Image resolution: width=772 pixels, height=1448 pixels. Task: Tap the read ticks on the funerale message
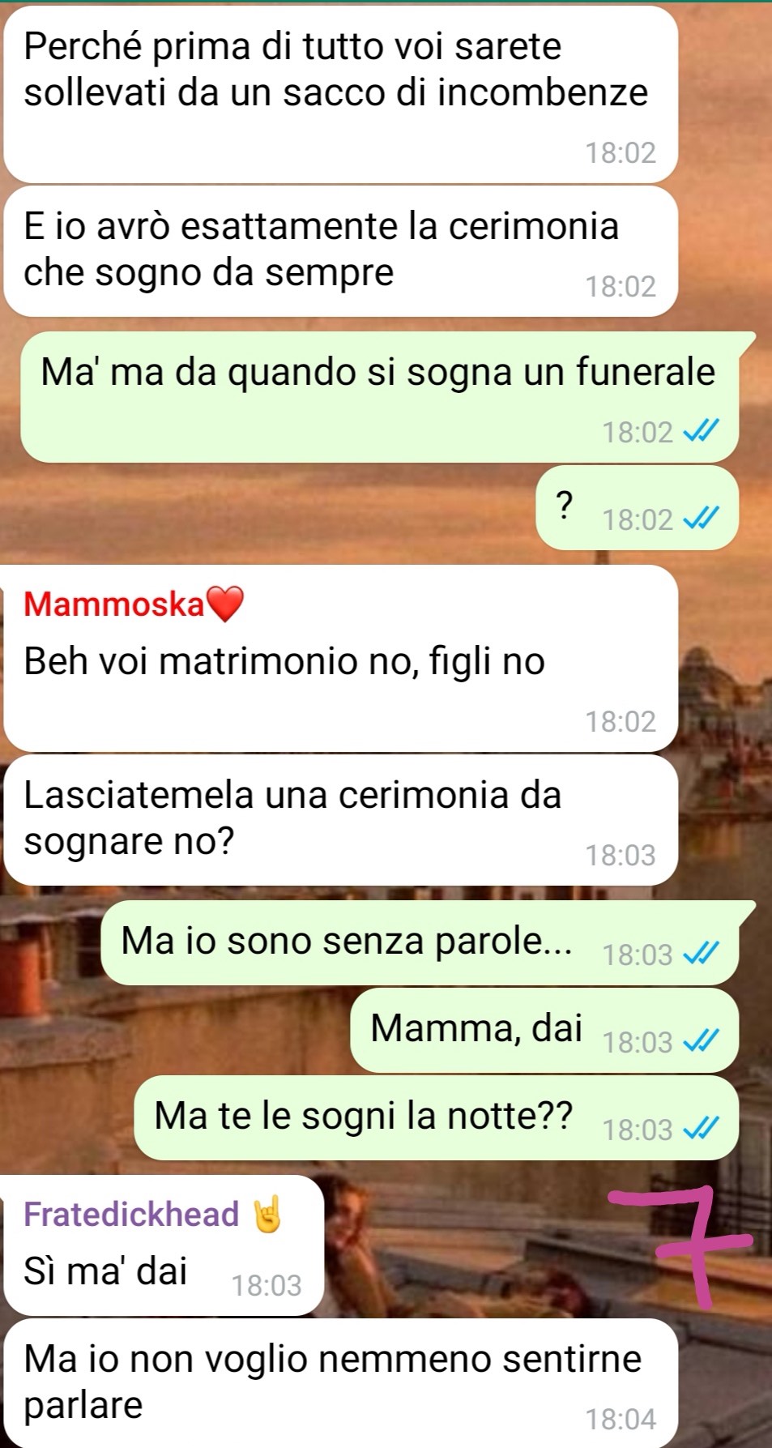702,432
